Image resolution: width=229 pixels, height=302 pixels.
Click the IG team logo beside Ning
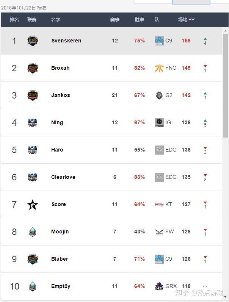pos(159,123)
